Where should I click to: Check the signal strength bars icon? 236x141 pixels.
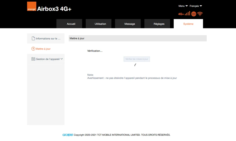(187, 13)
